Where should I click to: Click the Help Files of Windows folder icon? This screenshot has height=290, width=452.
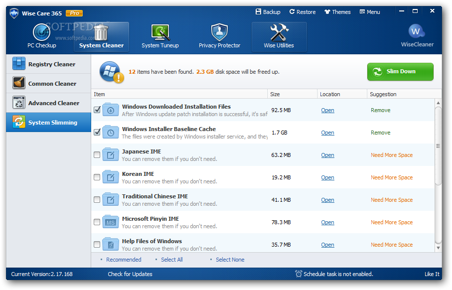(111, 244)
